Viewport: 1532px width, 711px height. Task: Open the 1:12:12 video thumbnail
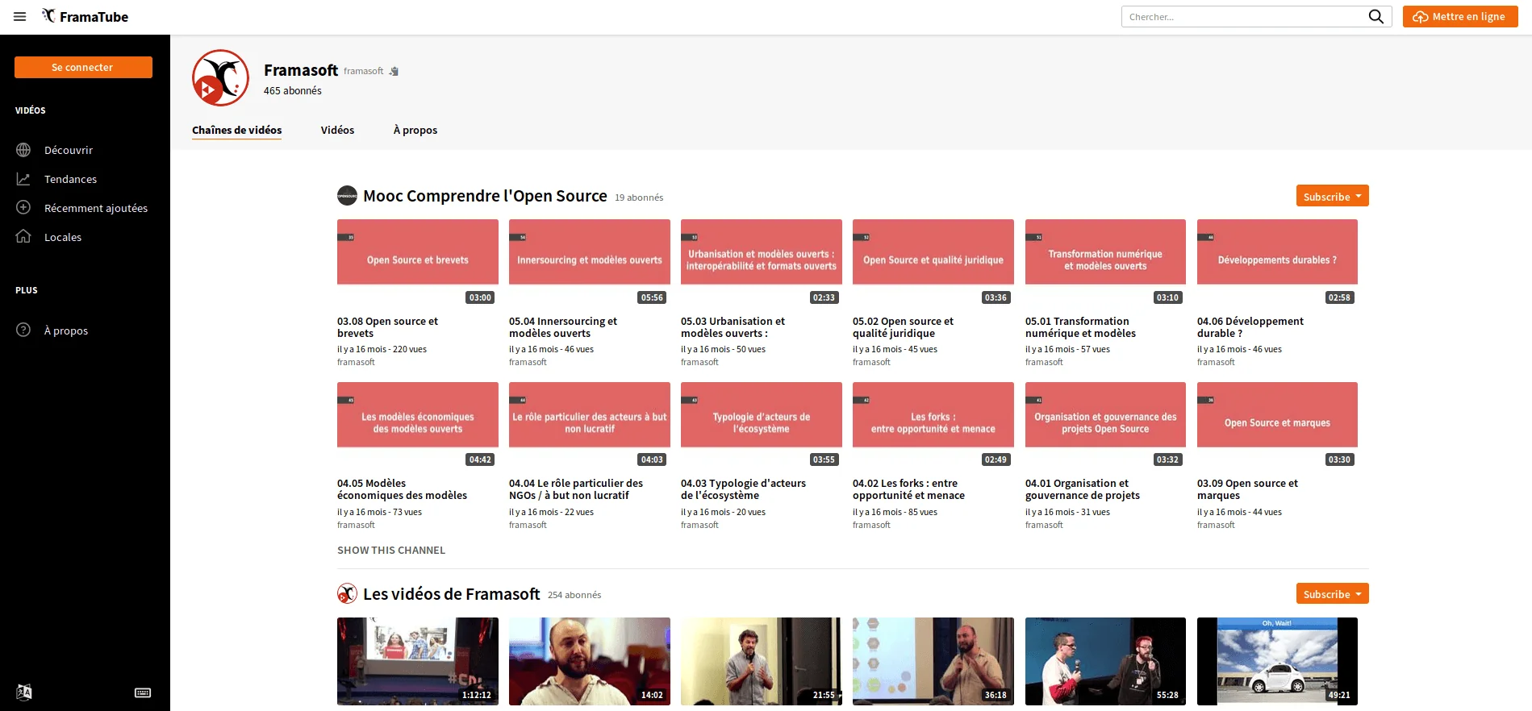[418, 661]
